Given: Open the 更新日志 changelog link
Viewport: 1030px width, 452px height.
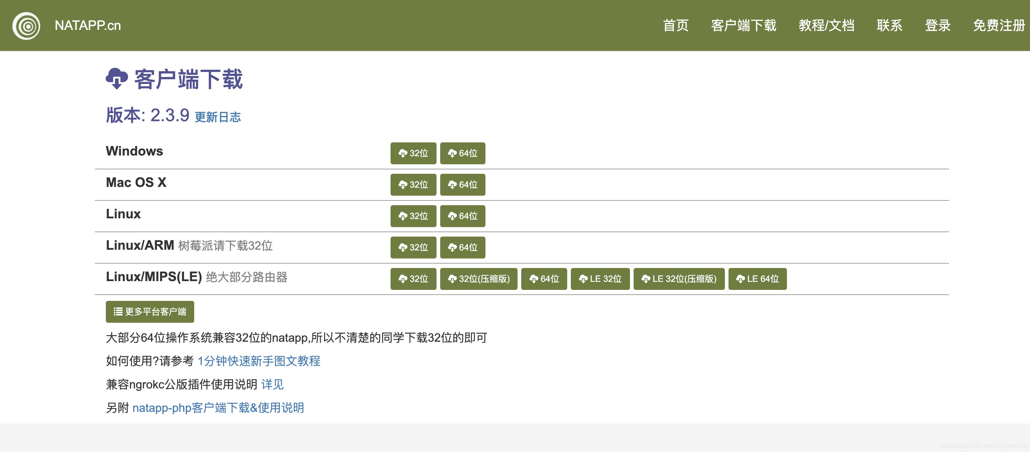Looking at the screenshot, I should pyautogui.click(x=218, y=117).
